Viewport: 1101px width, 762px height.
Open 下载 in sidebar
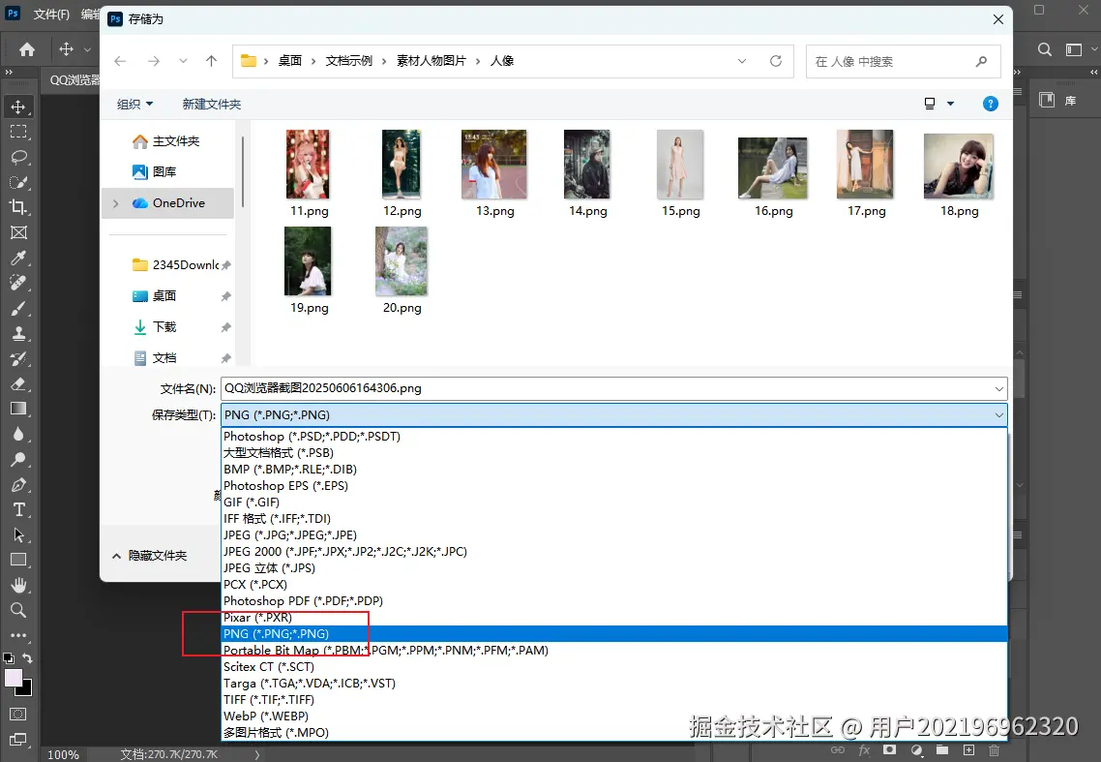155,327
